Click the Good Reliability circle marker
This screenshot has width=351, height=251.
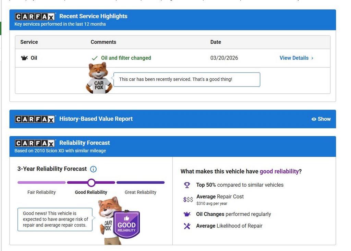pyautogui.click(x=91, y=183)
